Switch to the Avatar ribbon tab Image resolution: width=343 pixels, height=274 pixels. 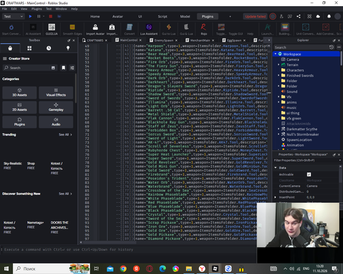click(117, 16)
